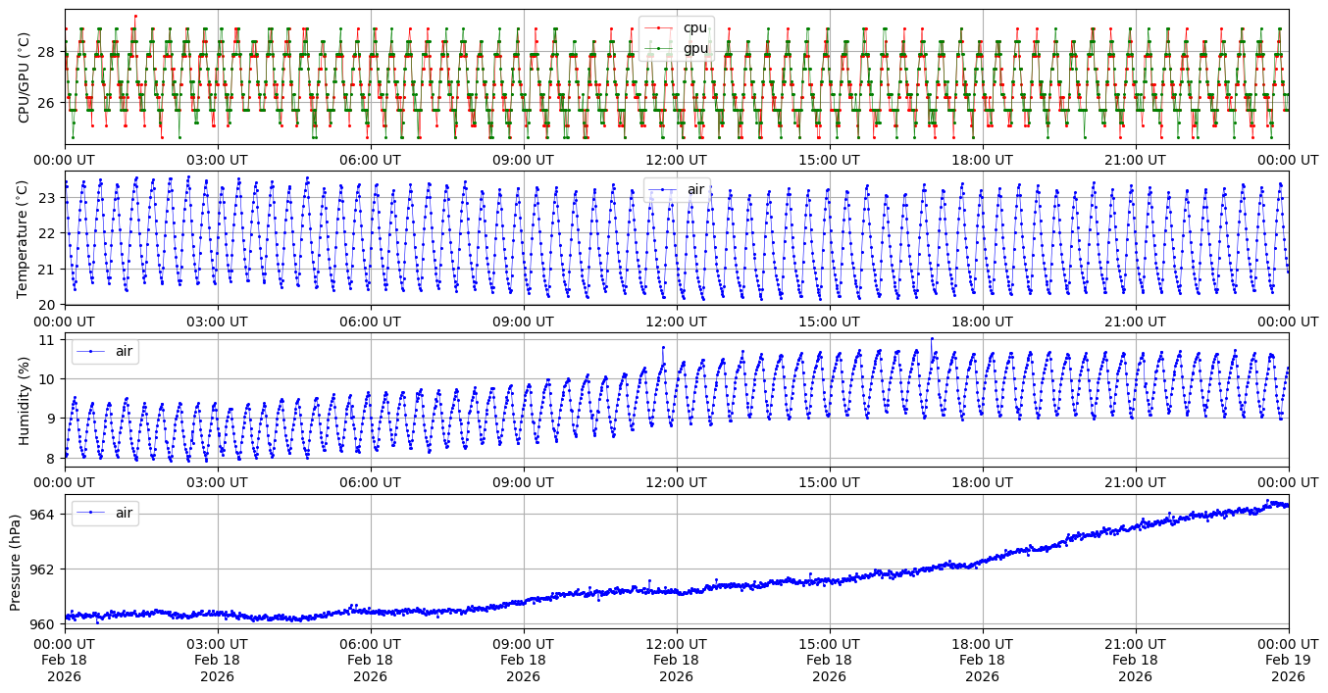The image size is (1328, 693).
Task: Click the 964 pressure y-axis tick
Action: (x=47, y=514)
